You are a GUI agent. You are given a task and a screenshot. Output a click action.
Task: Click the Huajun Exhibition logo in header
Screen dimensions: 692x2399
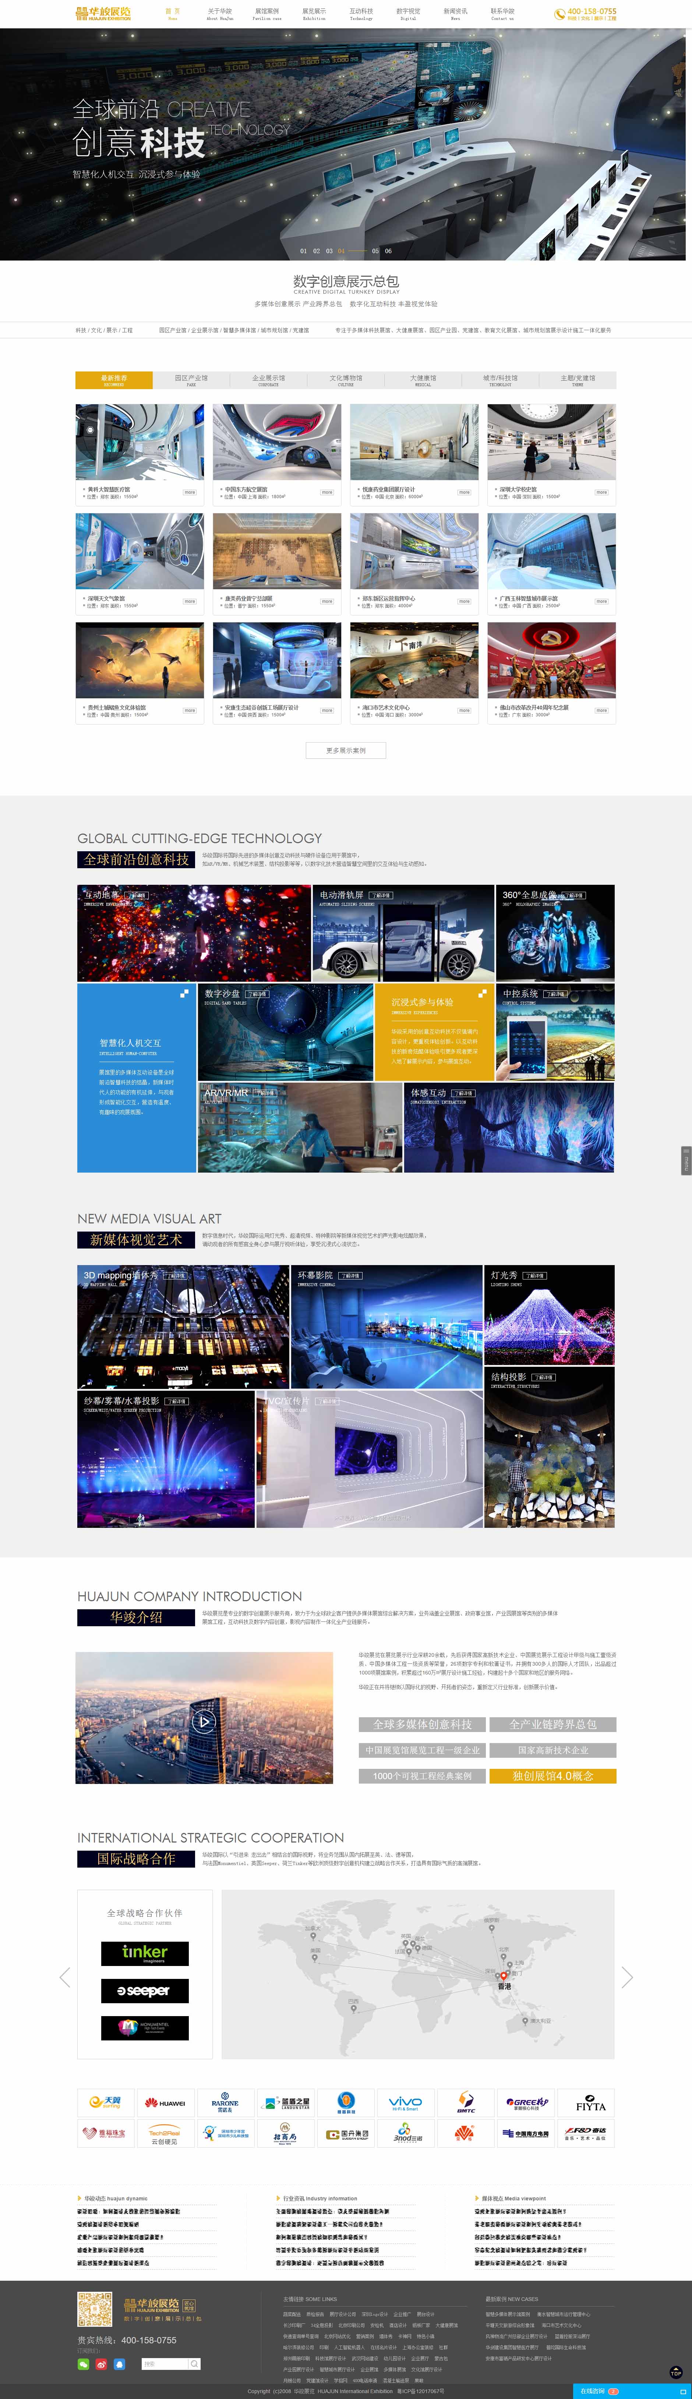click(x=103, y=13)
